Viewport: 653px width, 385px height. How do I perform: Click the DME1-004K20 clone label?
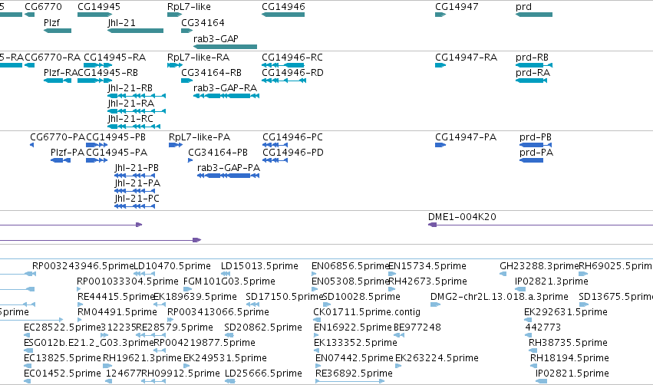462,217
